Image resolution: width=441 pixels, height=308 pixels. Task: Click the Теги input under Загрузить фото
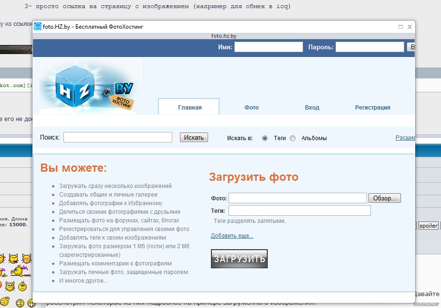(300, 210)
